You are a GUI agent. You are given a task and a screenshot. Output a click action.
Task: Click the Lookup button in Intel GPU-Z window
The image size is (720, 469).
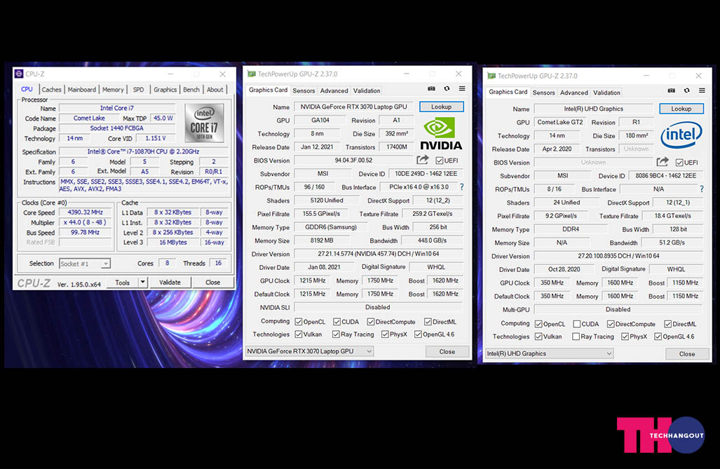click(681, 109)
